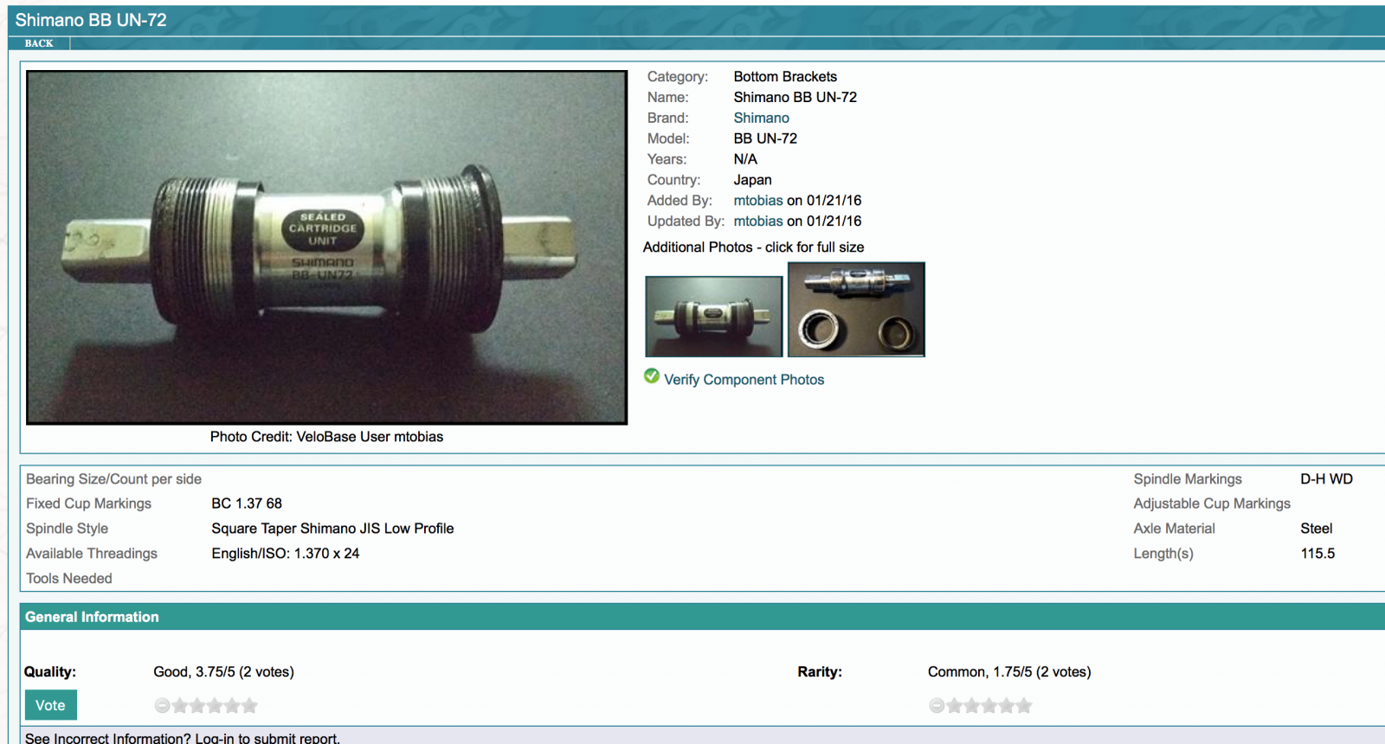Rate Quality with the fourth star

(232, 706)
